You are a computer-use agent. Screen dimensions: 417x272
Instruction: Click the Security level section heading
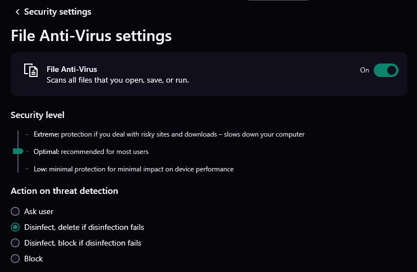click(38, 115)
